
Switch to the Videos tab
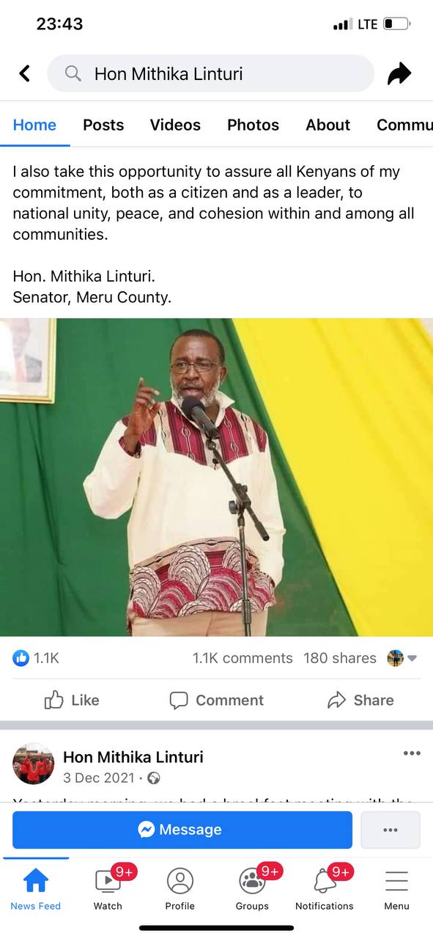[175, 125]
